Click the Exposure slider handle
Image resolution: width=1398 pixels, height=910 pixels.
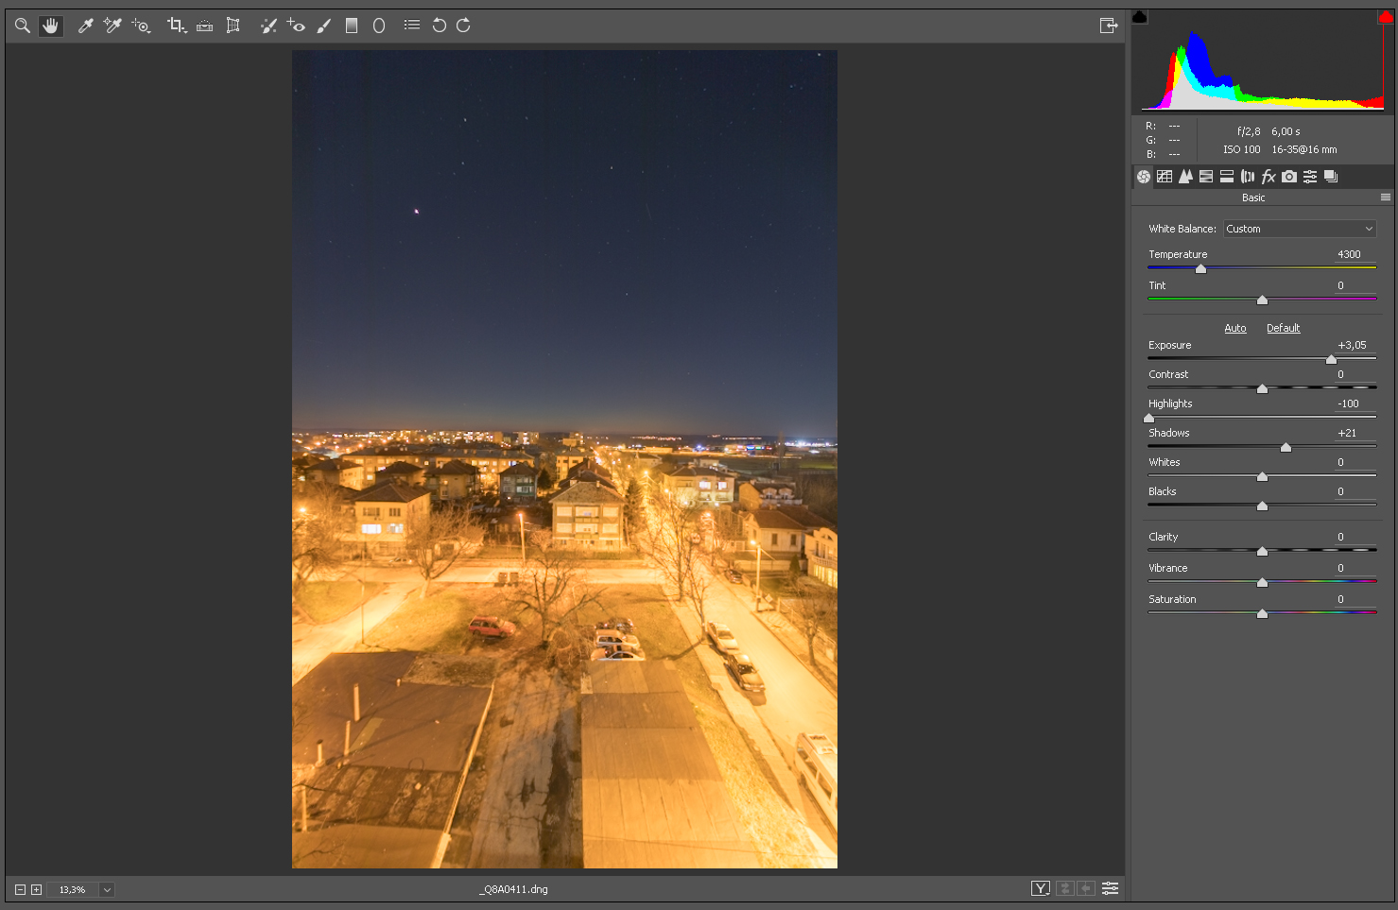(x=1332, y=360)
